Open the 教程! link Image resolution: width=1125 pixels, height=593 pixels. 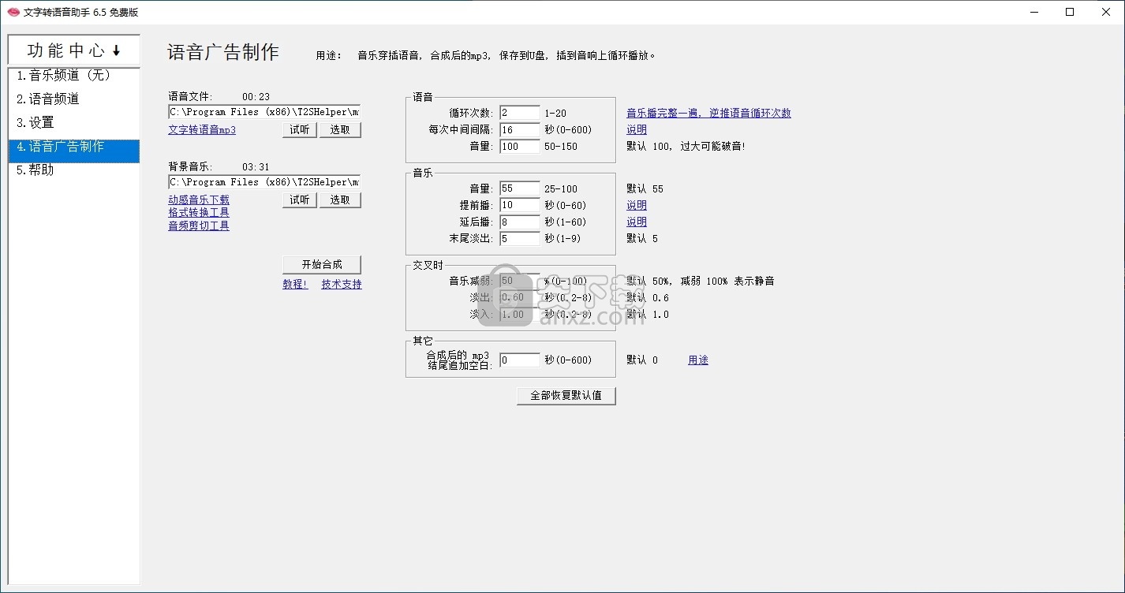click(x=295, y=285)
